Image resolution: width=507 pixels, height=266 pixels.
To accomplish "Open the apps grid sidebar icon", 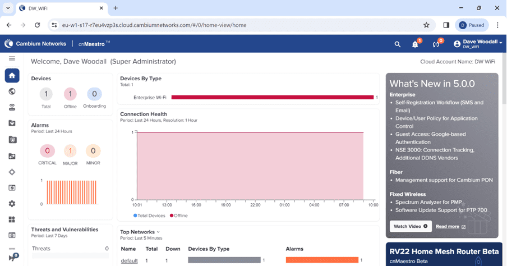I will click(x=12, y=219).
